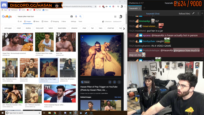Close the hasanabi Chatterino tab
This screenshot has height=115, width=204.
(x=140, y=8)
